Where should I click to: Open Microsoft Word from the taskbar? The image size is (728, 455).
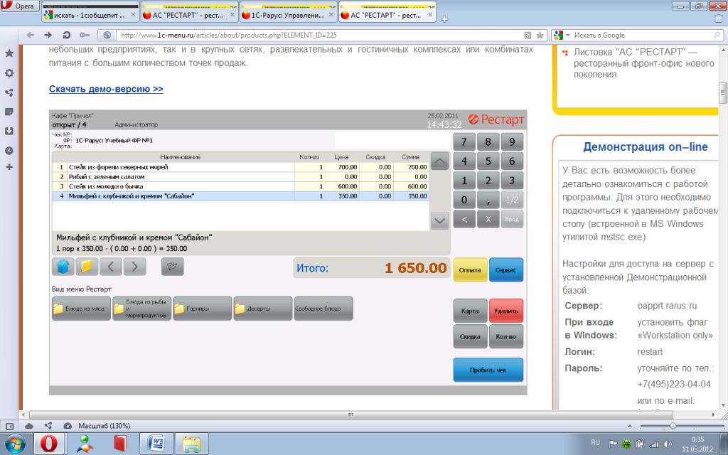tap(157, 444)
